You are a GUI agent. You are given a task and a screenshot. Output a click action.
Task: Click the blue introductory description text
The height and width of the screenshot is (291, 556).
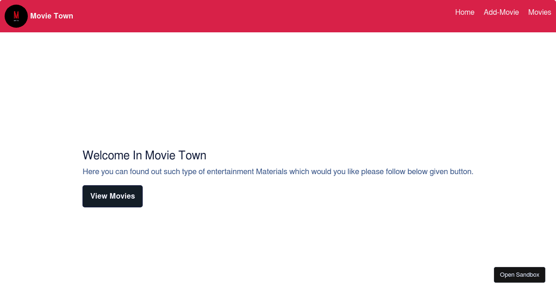278,171
